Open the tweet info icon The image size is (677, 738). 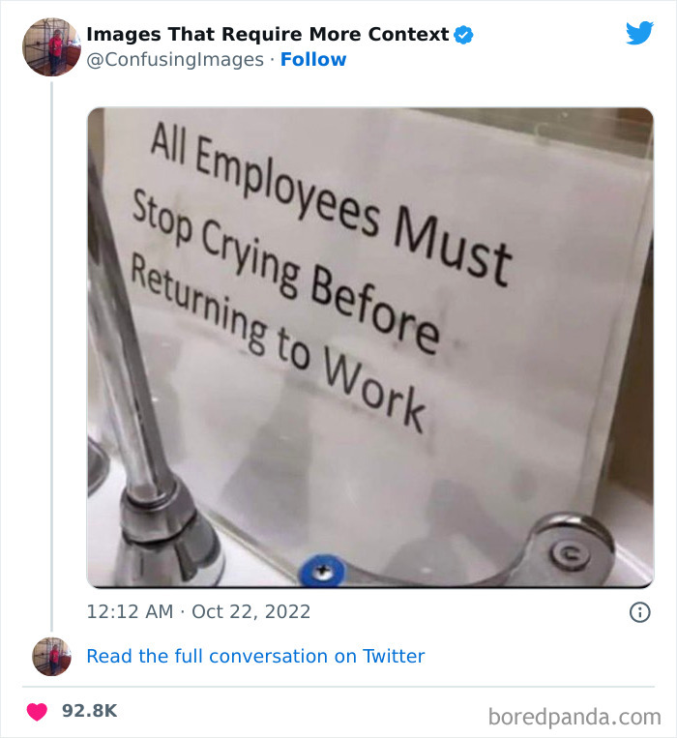(x=639, y=611)
